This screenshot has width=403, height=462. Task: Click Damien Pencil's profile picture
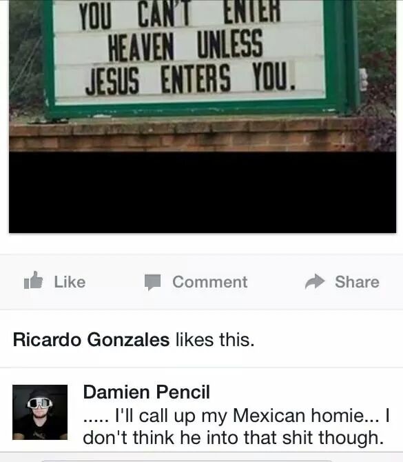pos(40,412)
